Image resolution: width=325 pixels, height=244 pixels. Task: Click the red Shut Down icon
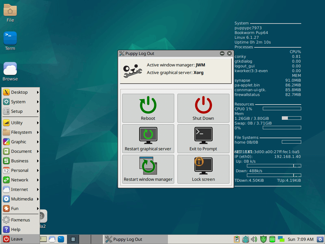coord(203,105)
